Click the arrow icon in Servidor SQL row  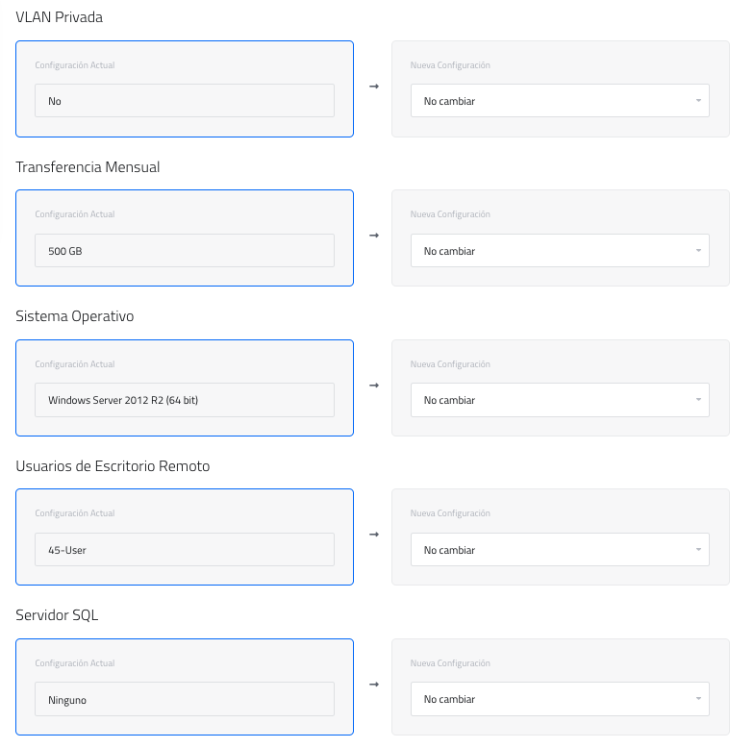tap(373, 685)
